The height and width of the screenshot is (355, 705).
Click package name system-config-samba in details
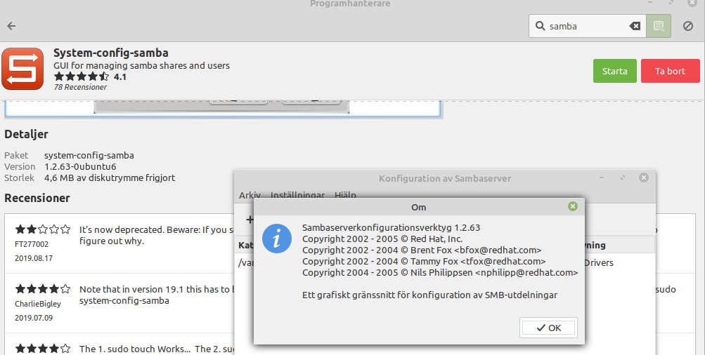click(89, 155)
